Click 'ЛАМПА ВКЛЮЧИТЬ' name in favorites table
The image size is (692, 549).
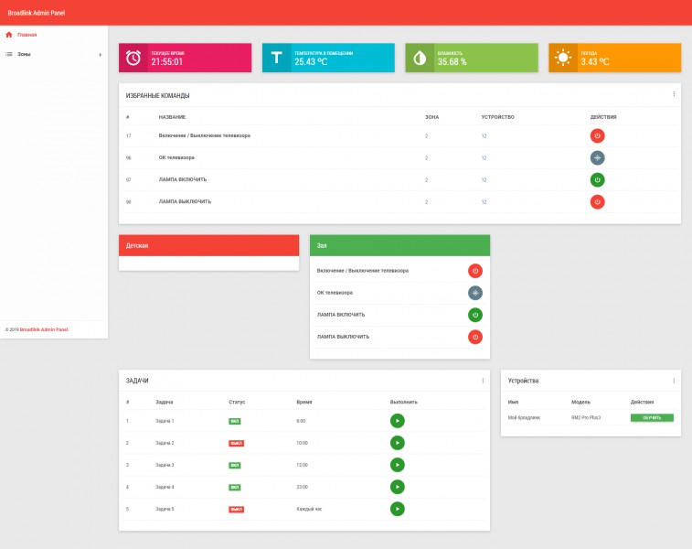pos(183,179)
